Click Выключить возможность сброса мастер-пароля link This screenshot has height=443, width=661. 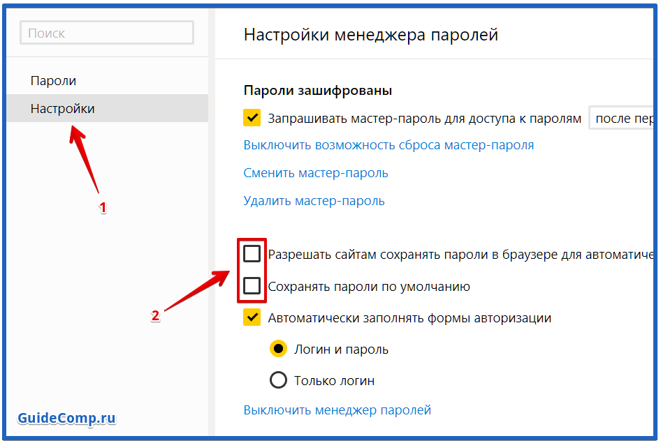388,144
